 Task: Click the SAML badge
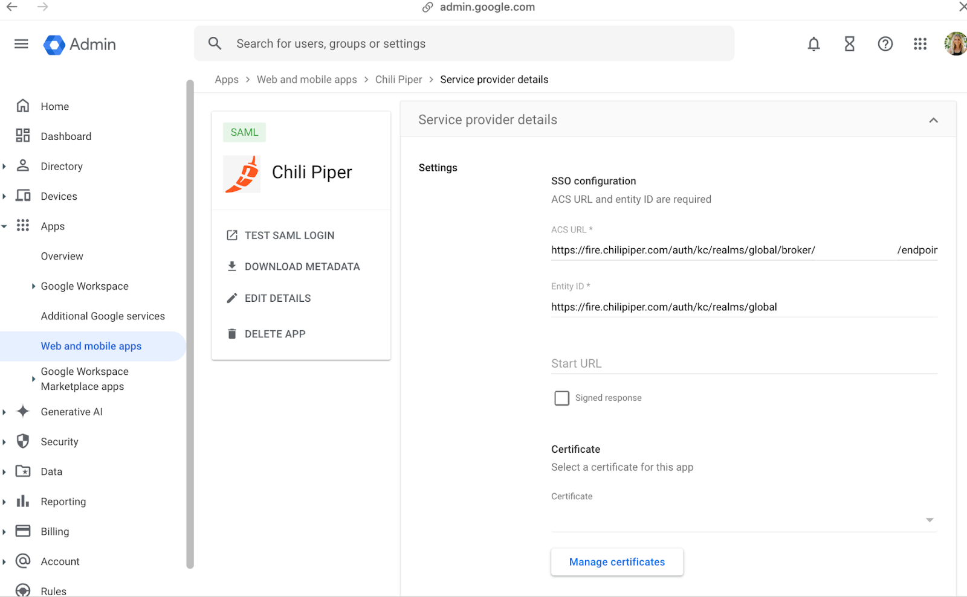point(244,132)
